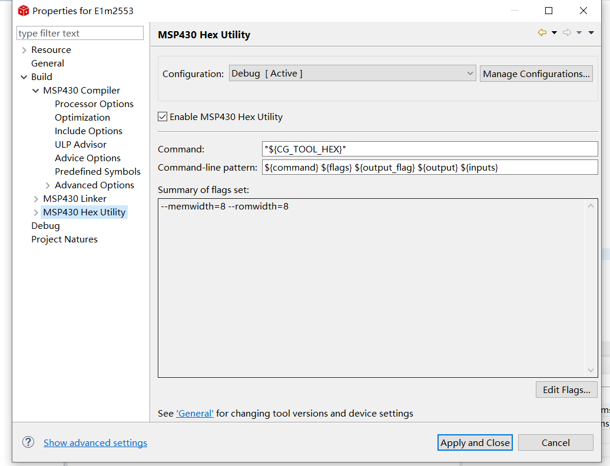The image size is (610, 466).
Task: Select Build in the tree
Action: [42, 76]
